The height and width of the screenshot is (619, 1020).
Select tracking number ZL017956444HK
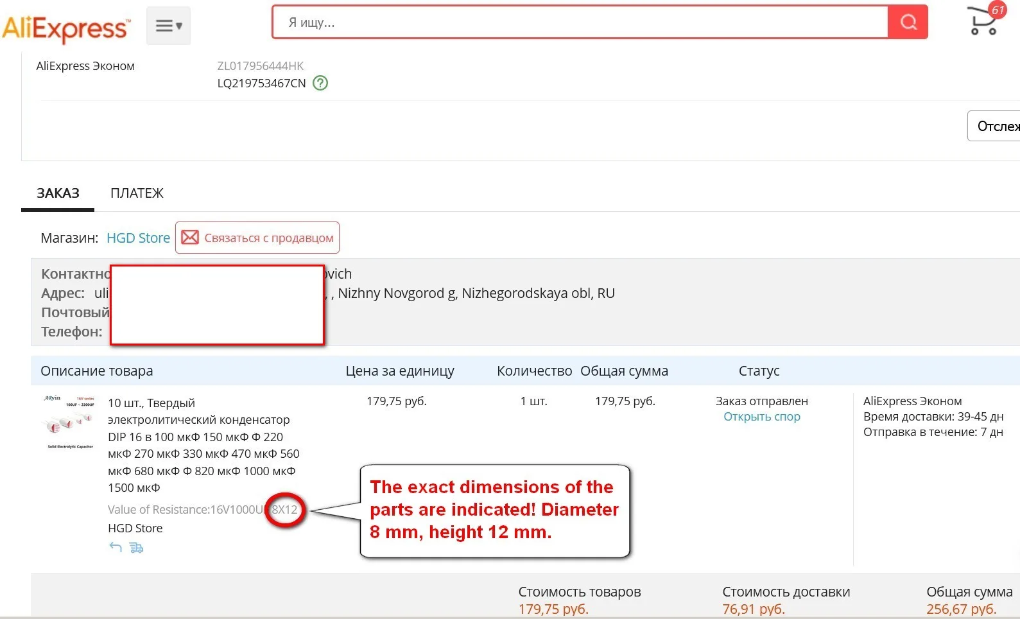click(261, 66)
